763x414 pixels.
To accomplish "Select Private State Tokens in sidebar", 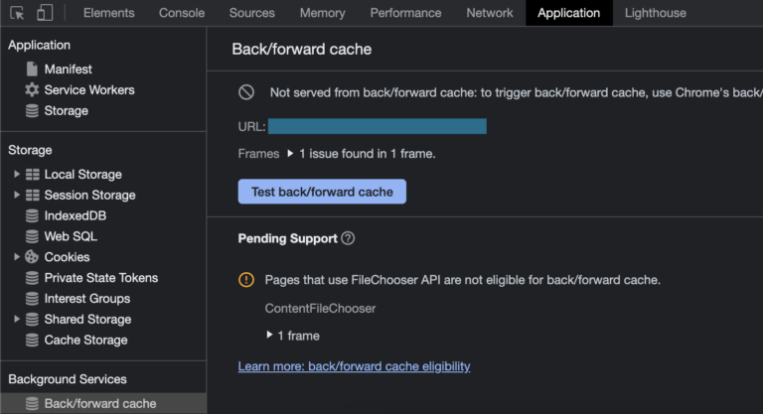I will 100,278.
